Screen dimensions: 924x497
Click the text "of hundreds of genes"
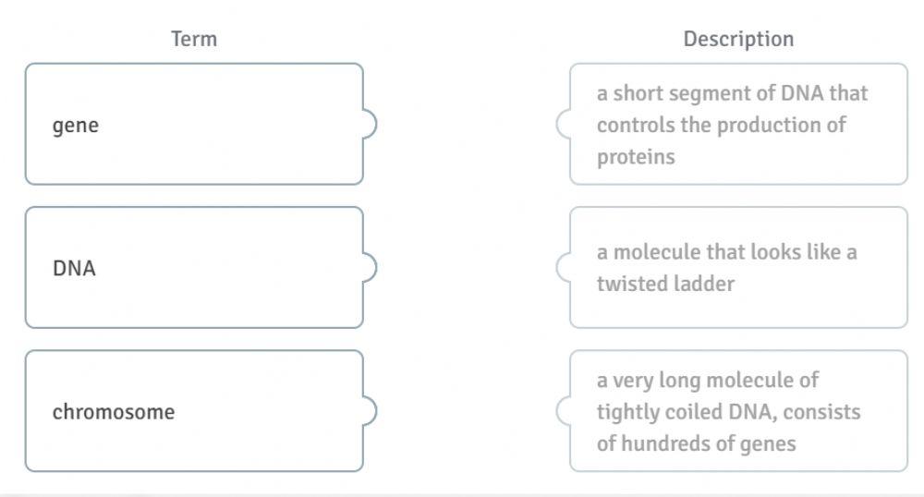[x=696, y=443]
